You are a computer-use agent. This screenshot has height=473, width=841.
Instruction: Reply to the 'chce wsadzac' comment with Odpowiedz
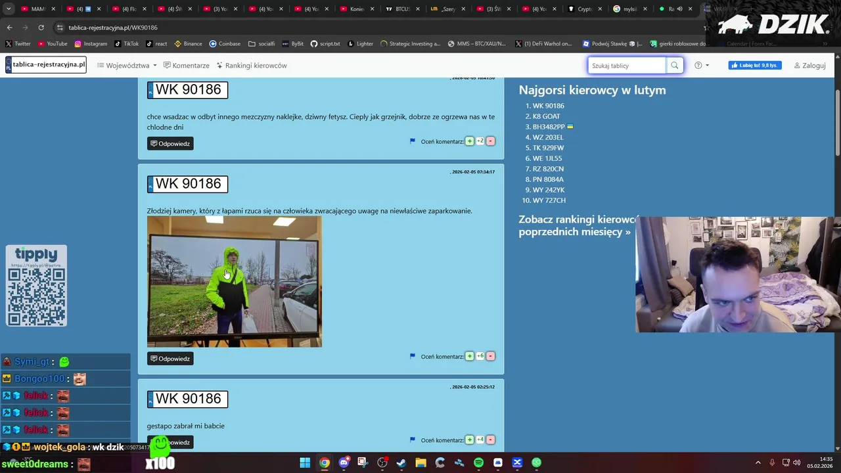coord(170,143)
